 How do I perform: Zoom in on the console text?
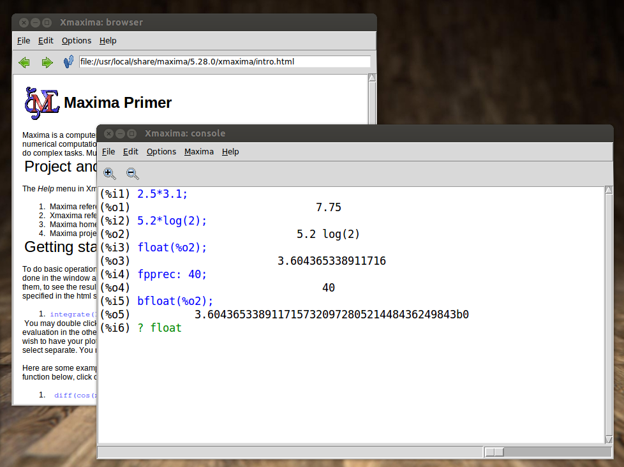pos(110,173)
